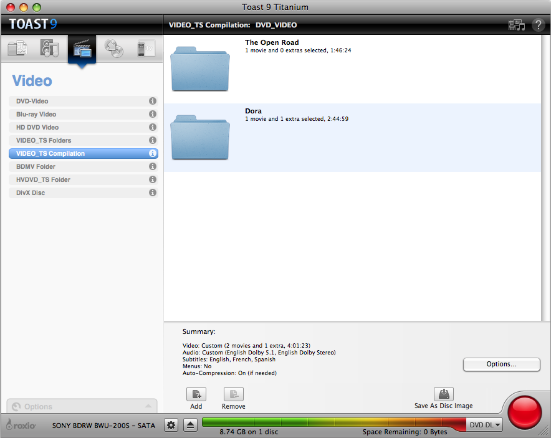Show info for DVD-Video
551x438 pixels.
point(153,101)
